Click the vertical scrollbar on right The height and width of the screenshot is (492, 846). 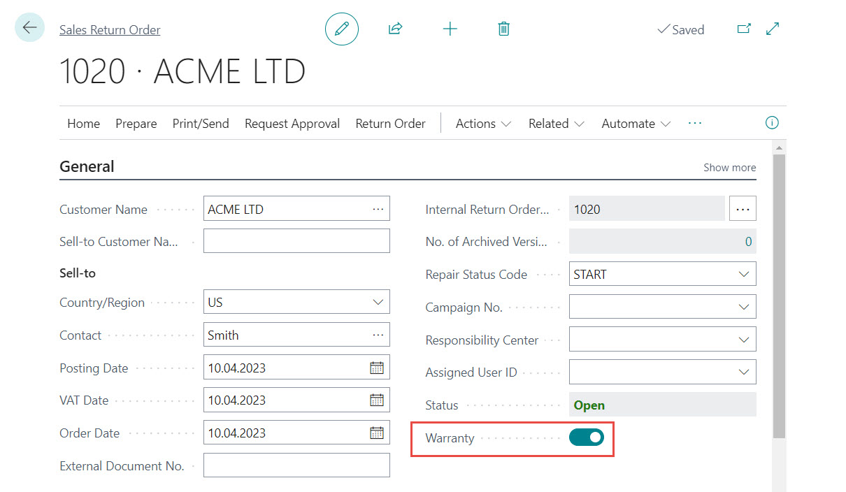click(779, 294)
